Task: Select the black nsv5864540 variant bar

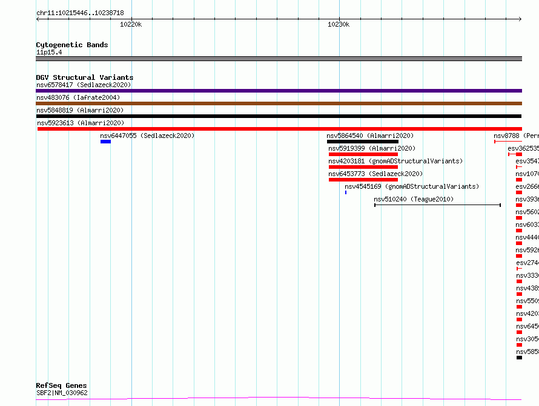Action: 363,142
